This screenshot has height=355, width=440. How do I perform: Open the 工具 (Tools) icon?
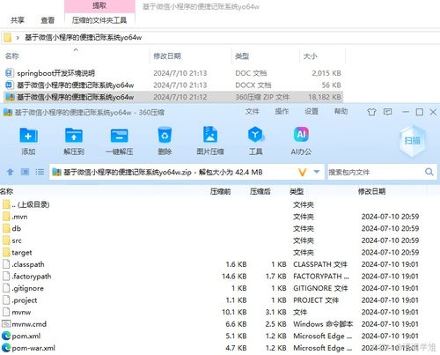point(255,135)
